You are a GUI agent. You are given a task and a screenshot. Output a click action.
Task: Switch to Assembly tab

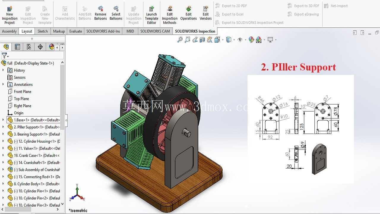pos(9,31)
